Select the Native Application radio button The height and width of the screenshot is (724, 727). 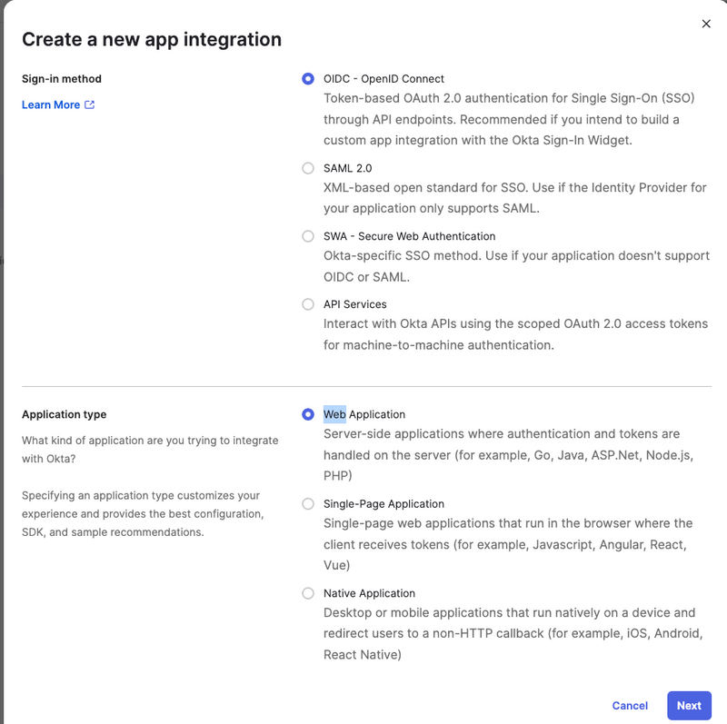[308, 593]
